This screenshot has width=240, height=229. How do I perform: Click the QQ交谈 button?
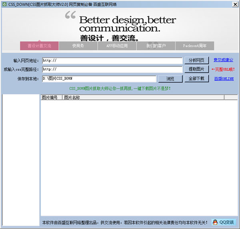[x=224, y=222]
